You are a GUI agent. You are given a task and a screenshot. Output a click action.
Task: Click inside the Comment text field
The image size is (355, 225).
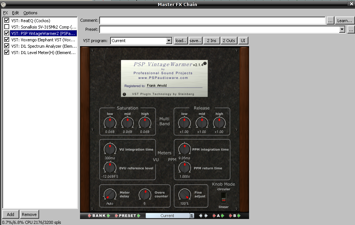point(212,20)
